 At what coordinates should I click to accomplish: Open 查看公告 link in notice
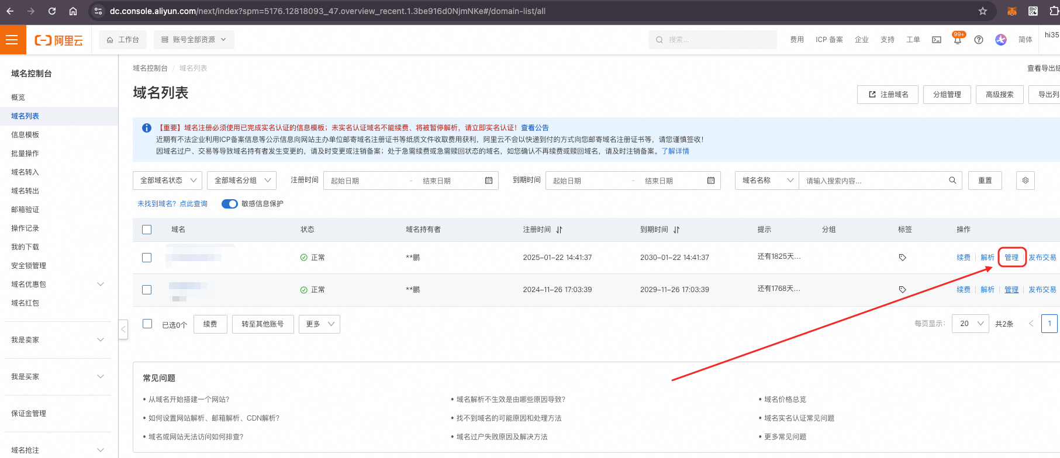click(535, 128)
